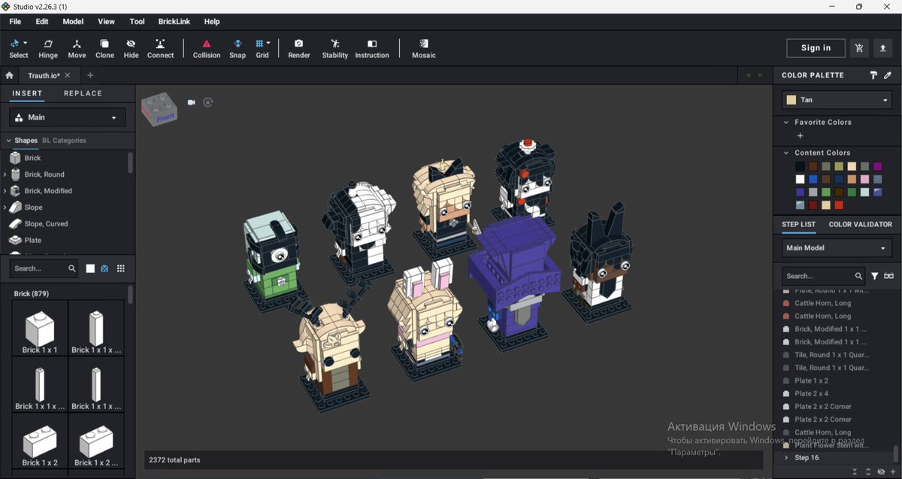Add a favorite color
The height and width of the screenshot is (479, 902).
pyautogui.click(x=800, y=136)
